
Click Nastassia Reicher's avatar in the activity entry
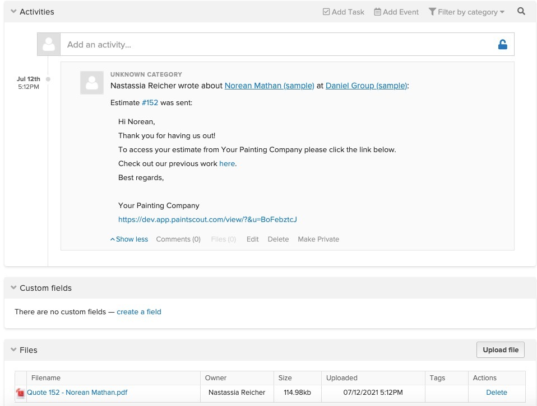(x=92, y=83)
